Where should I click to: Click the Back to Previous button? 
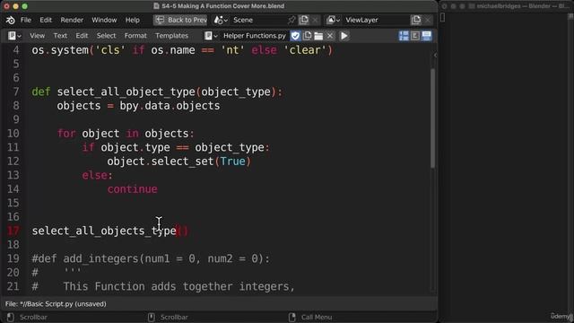[x=180, y=20]
